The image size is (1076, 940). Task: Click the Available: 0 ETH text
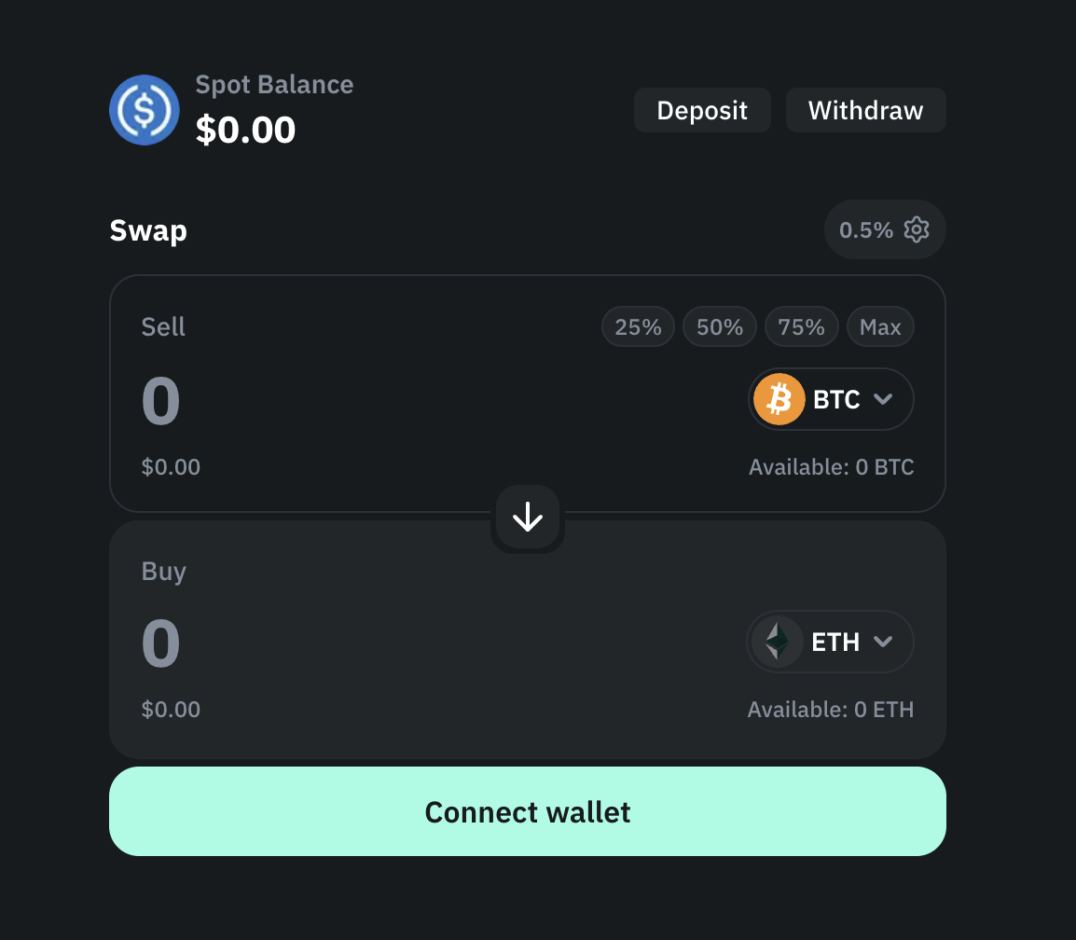click(830, 710)
